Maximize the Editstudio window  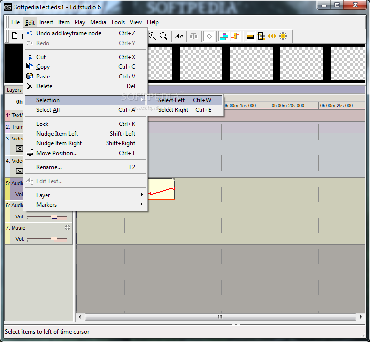coord(337,5)
